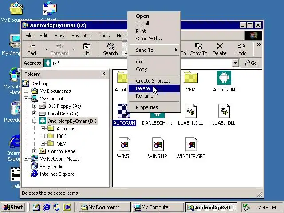Open the Edit menu
The height and width of the screenshot is (213, 284).
tap(43, 35)
